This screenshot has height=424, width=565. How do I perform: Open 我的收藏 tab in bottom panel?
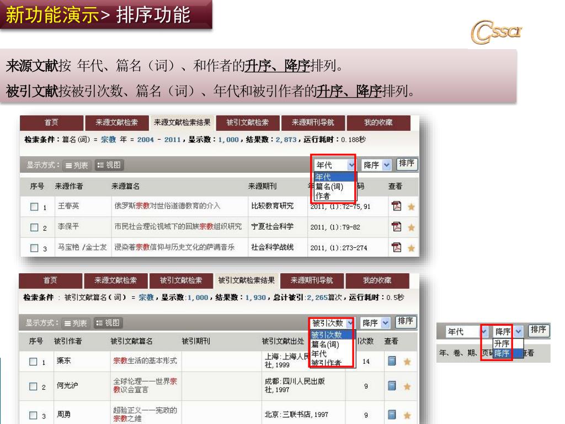(x=377, y=280)
